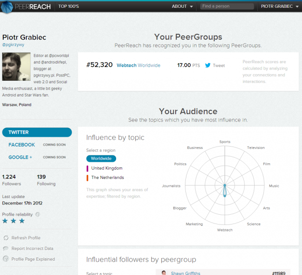The width and height of the screenshot is (302, 275).
Task: Click the Twitter bird icon beside Tweet
Action: point(208,65)
